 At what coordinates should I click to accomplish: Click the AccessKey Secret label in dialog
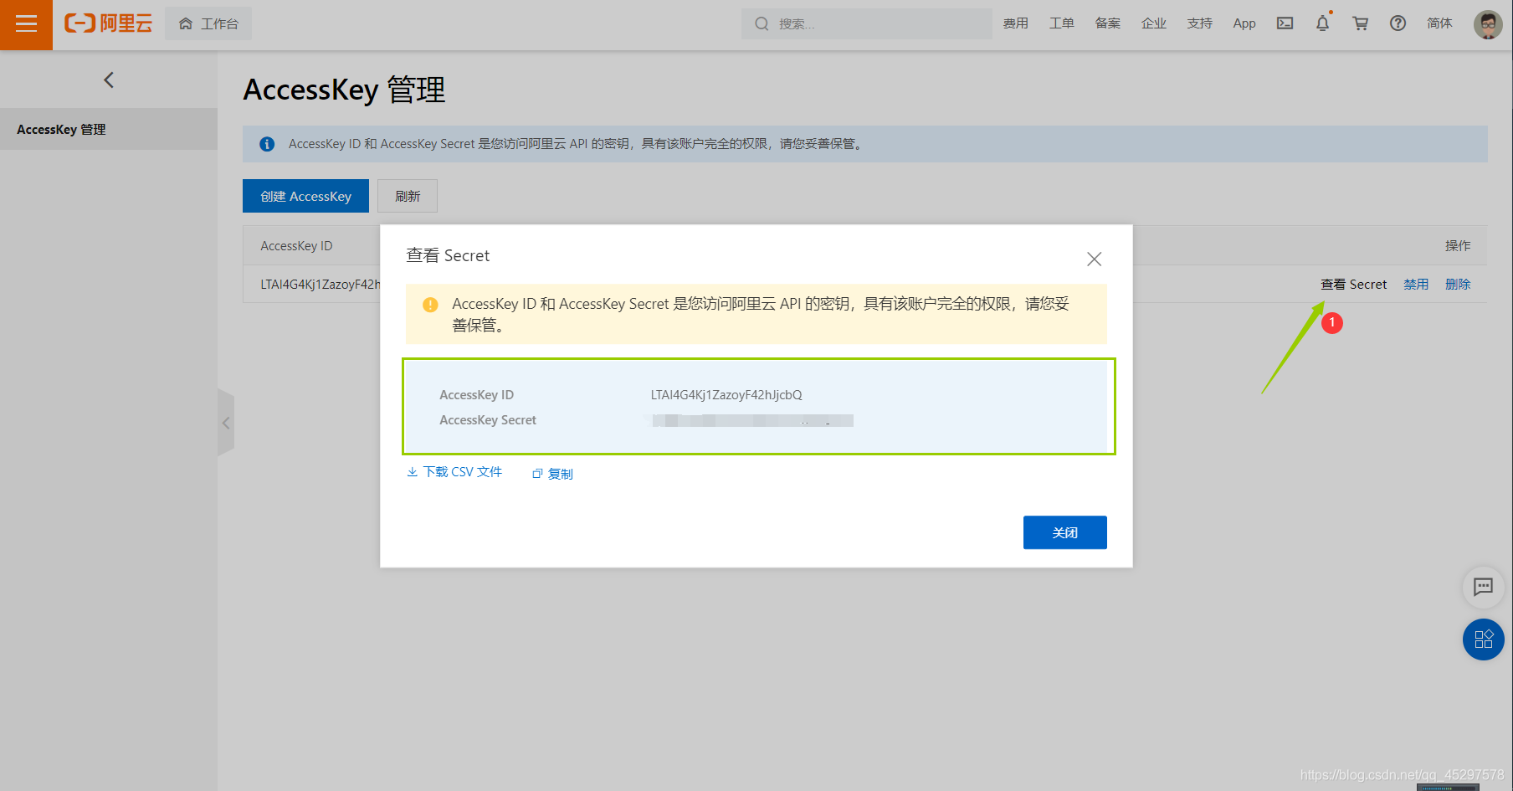click(488, 420)
